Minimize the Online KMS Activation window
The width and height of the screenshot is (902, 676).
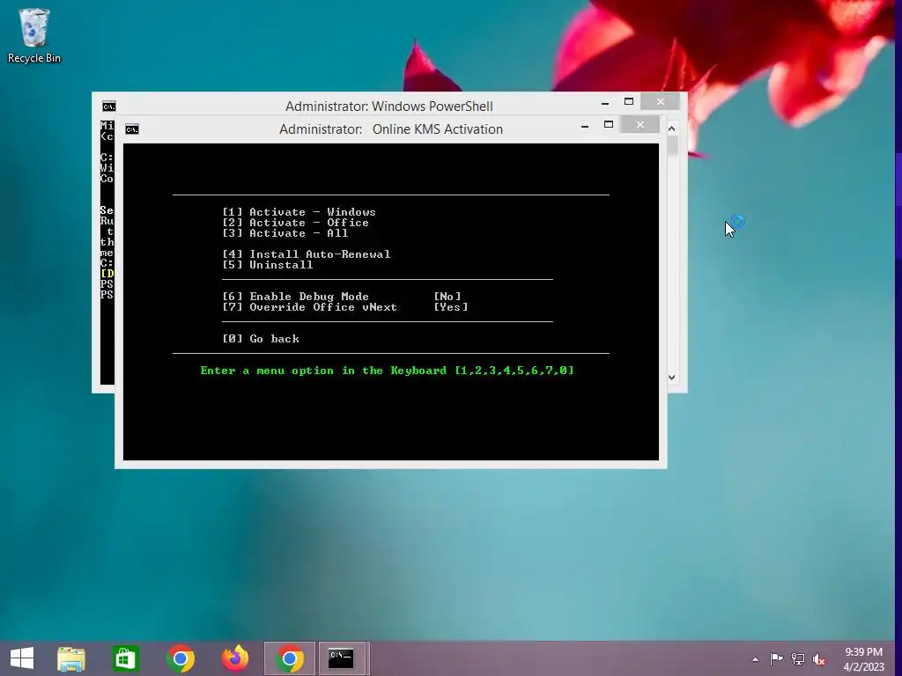point(585,126)
